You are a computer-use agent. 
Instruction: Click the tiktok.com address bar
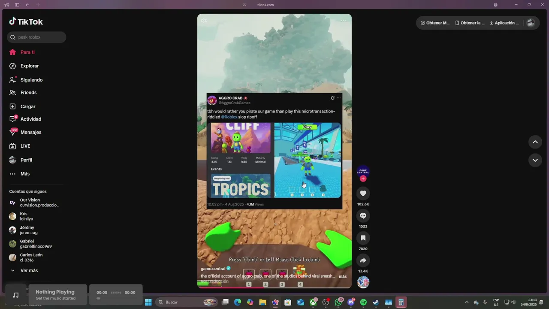point(265,5)
